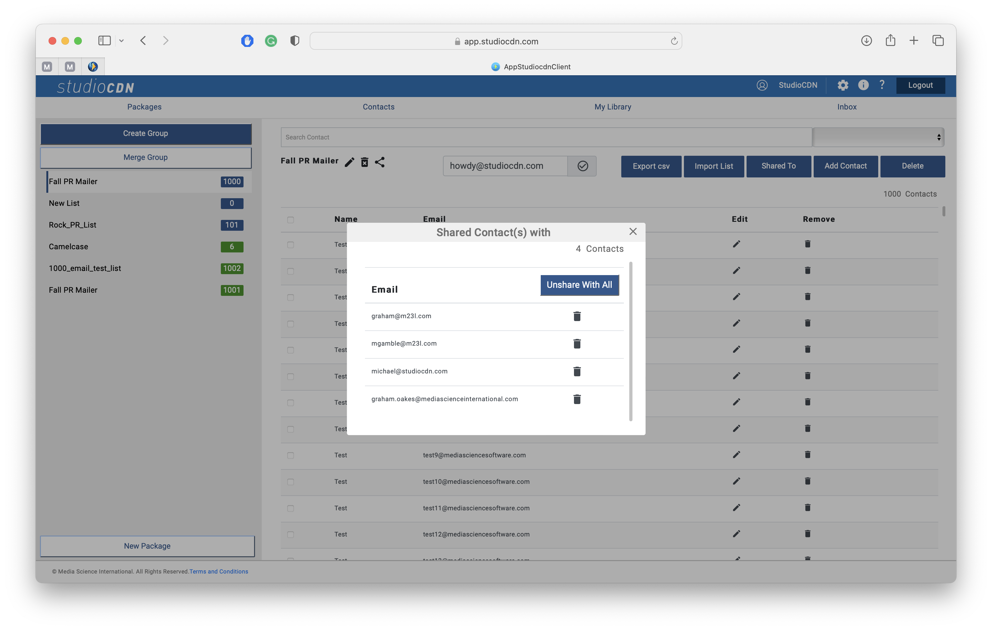Check the box for test10 contact

click(291, 482)
